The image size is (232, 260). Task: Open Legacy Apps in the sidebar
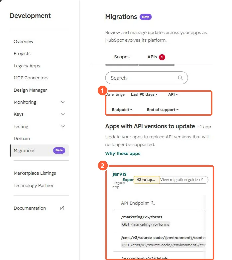[27, 66]
